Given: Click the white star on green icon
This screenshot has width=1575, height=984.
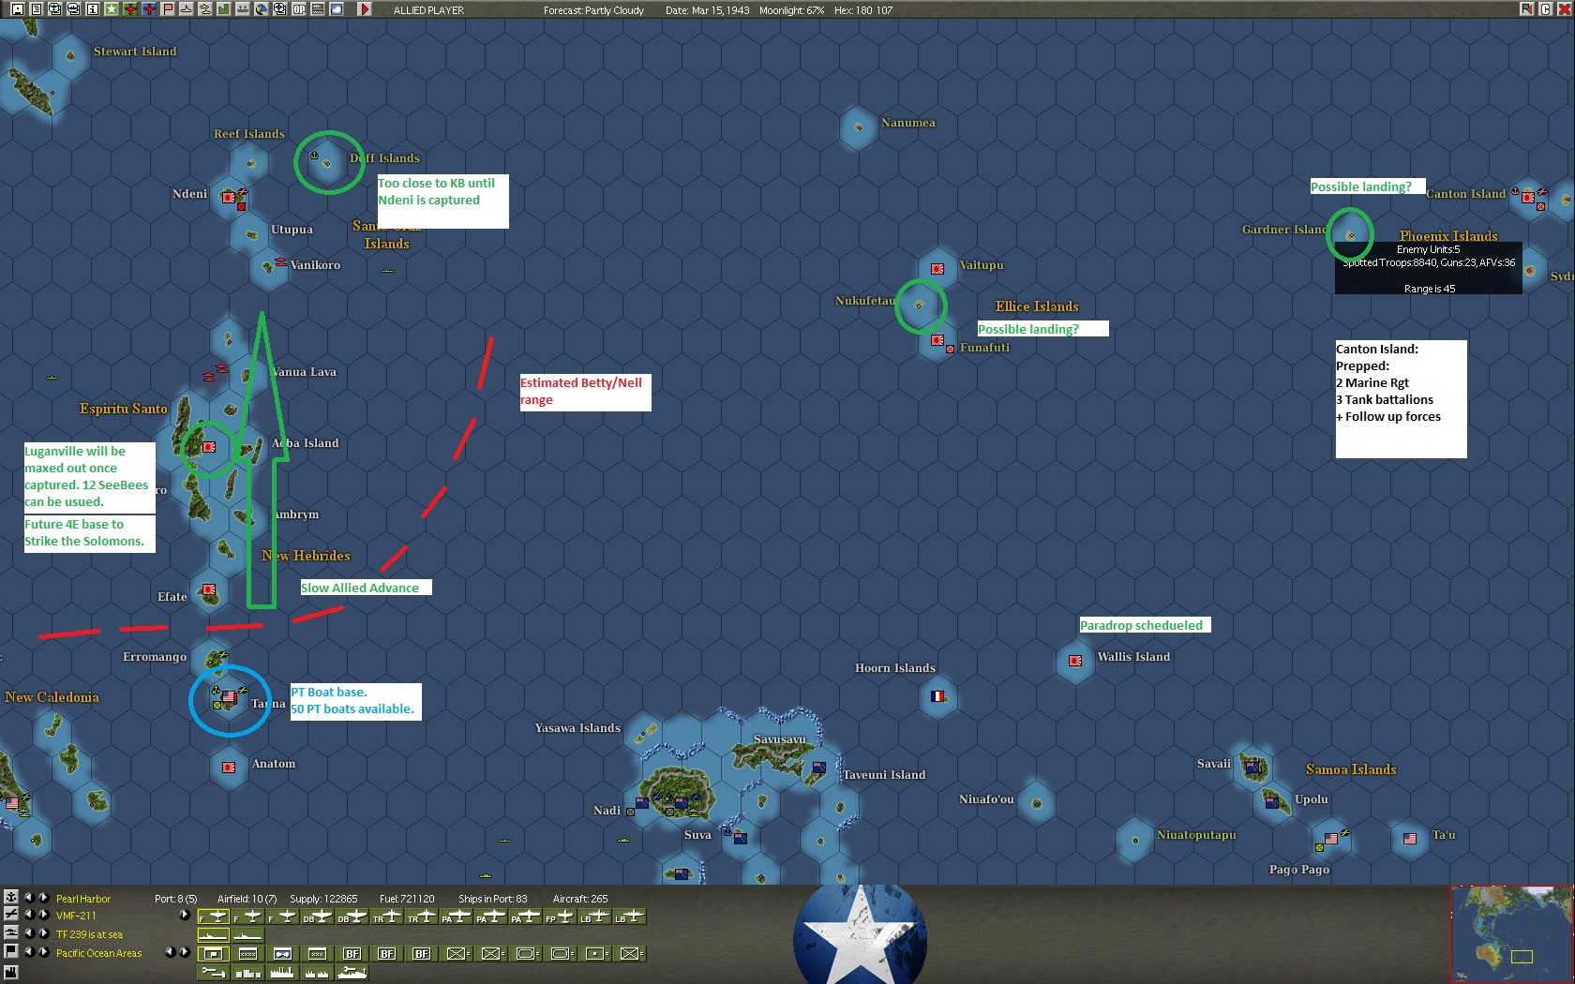Looking at the screenshot, I should click(x=112, y=9).
